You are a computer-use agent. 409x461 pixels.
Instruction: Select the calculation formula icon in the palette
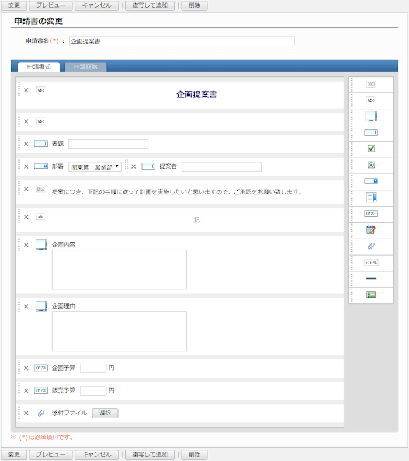371,263
